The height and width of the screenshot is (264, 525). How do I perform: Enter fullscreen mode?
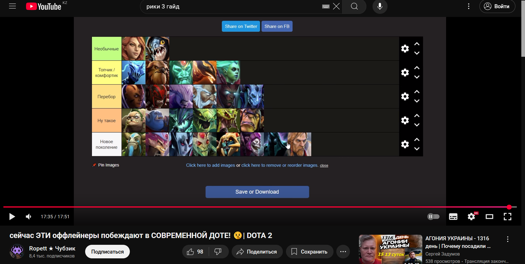click(507, 217)
